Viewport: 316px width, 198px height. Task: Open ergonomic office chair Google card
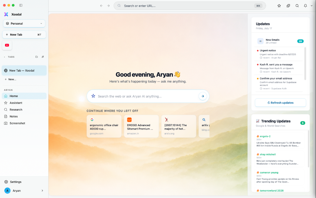click(104, 126)
